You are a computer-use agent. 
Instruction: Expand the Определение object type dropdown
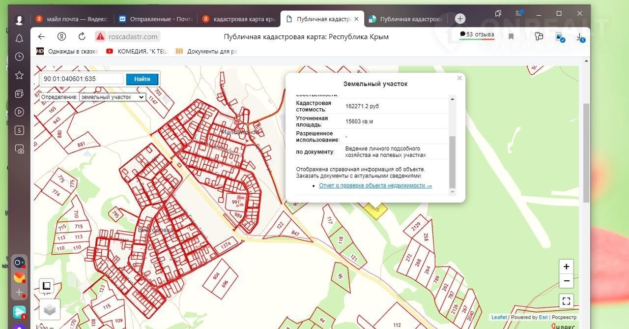click(113, 97)
